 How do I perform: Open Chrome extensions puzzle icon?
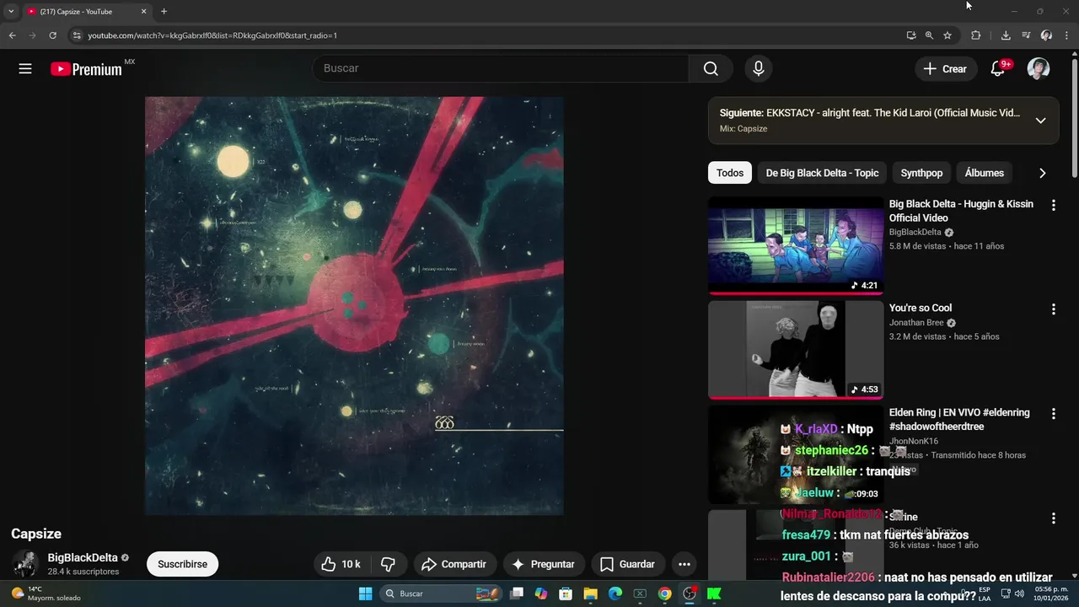[x=975, y=35]
